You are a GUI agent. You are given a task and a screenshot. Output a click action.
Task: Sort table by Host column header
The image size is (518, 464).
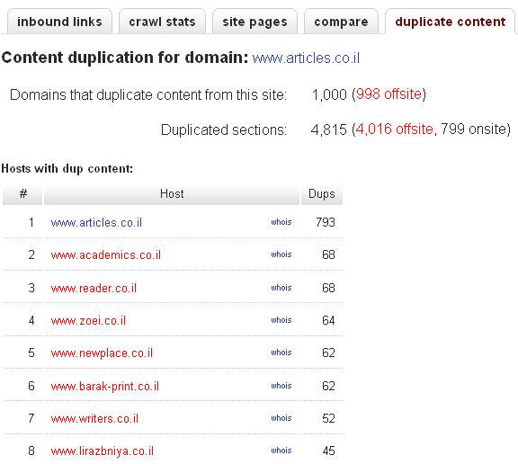172,194
